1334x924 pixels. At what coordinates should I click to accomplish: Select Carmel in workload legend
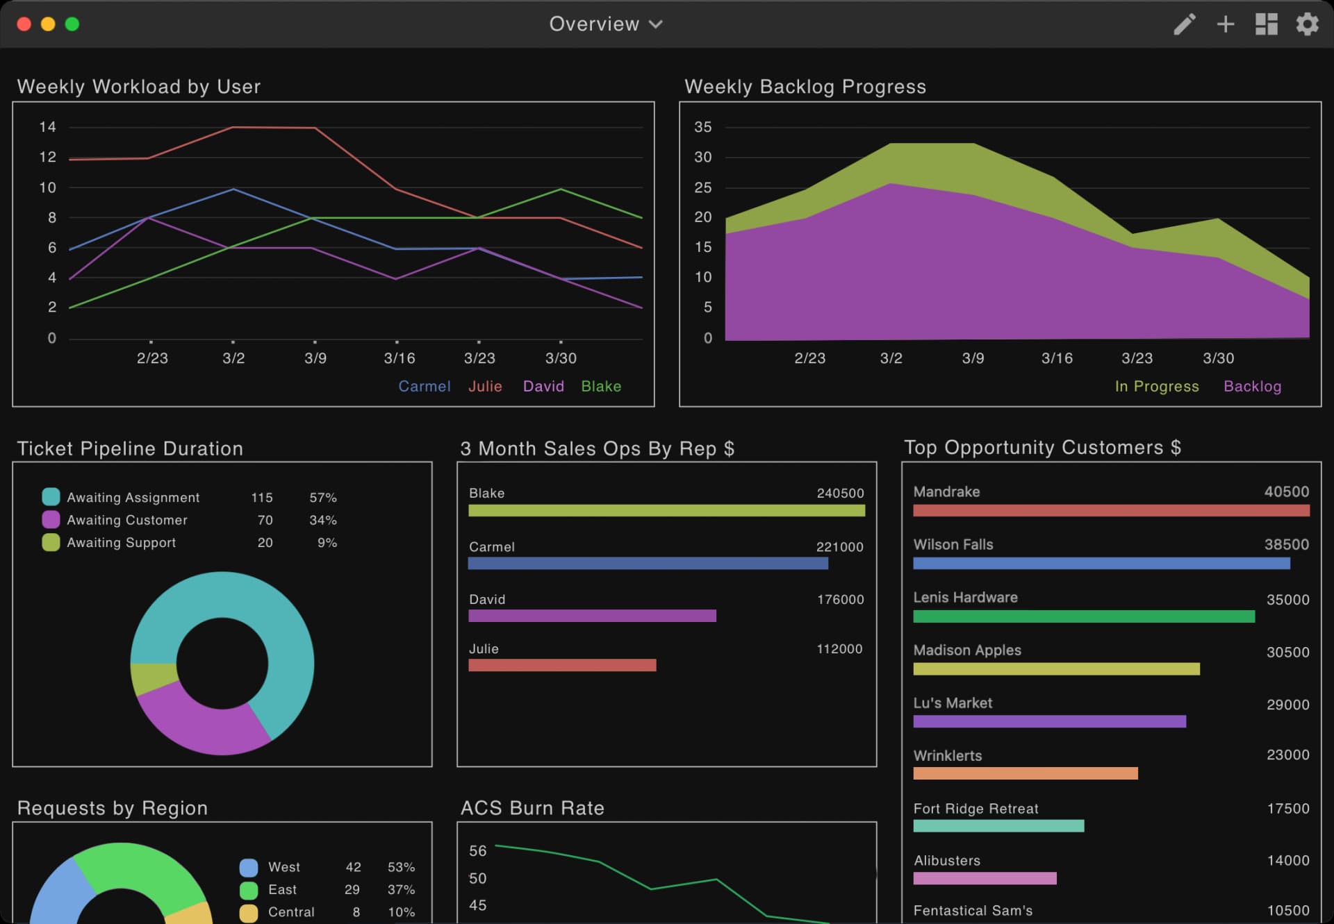425,386
